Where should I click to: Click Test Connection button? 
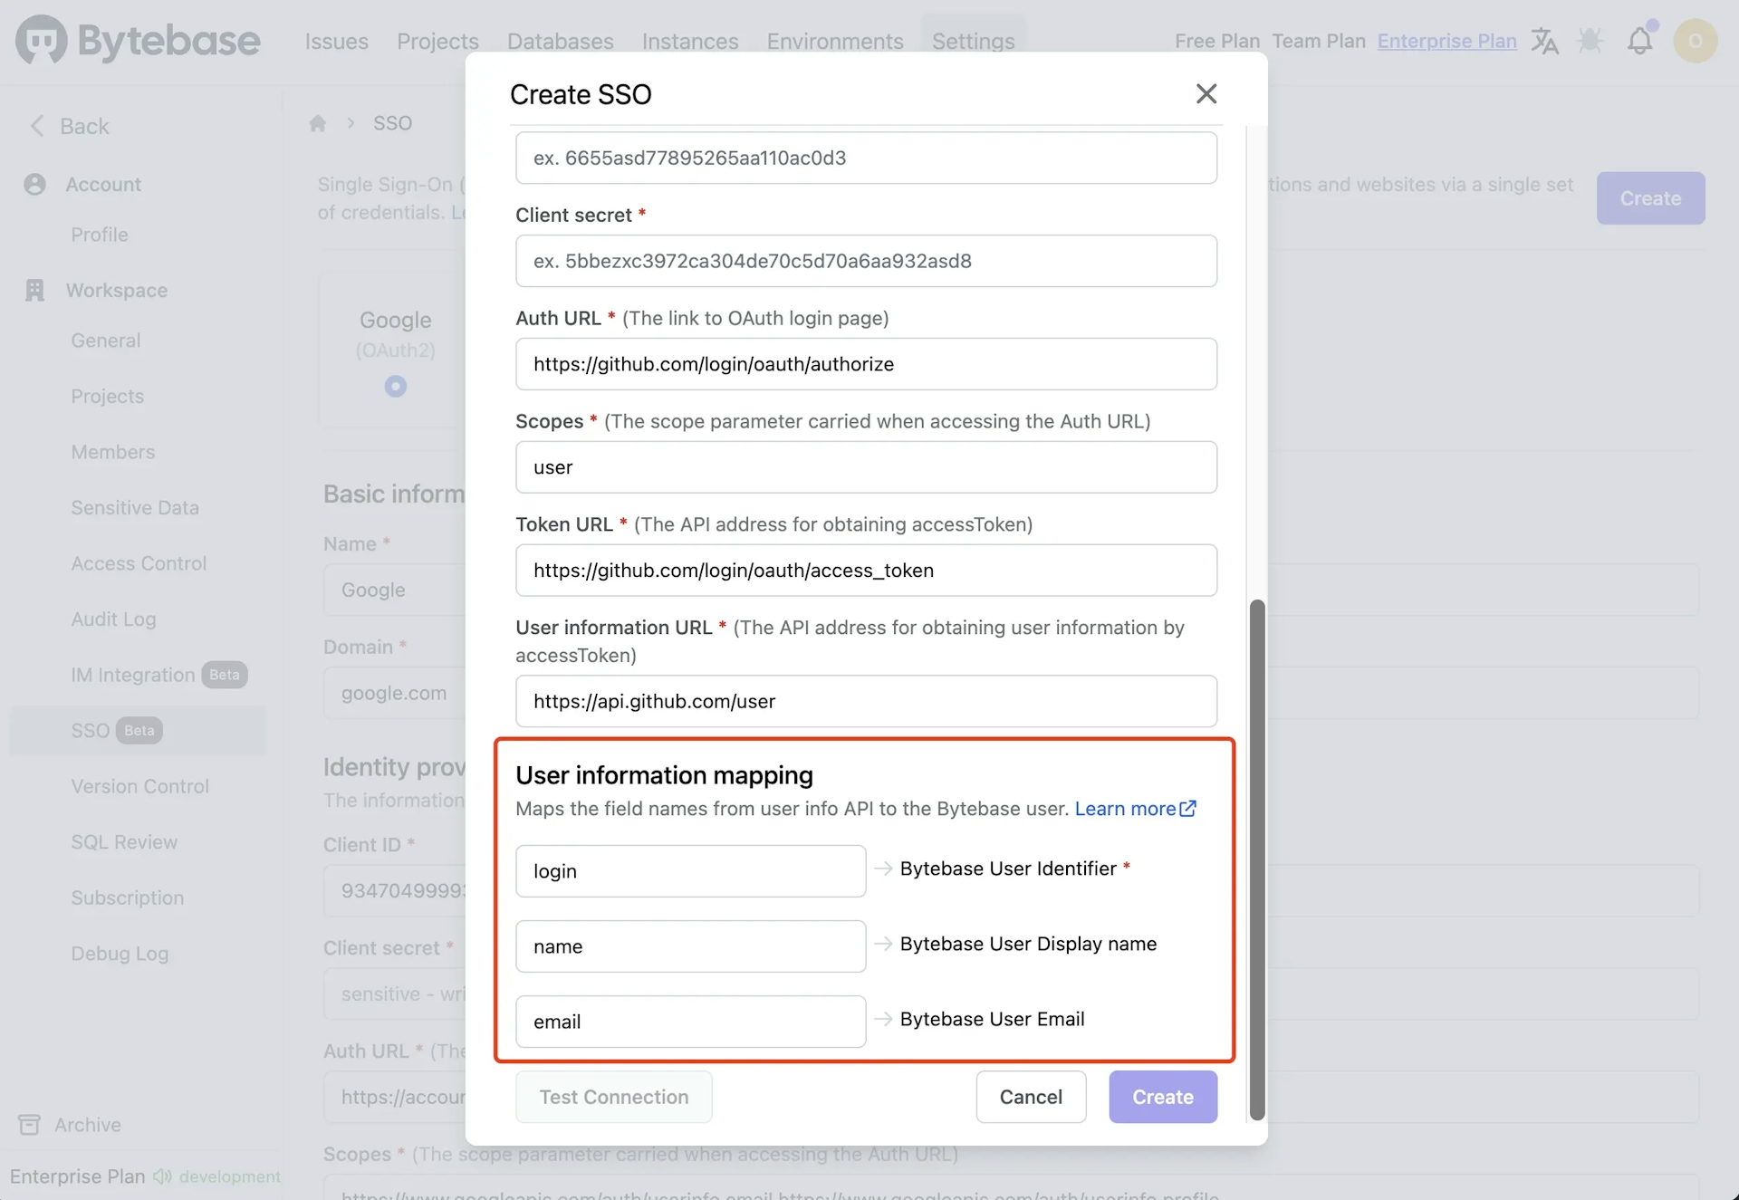pyautogui.click(x=613, y=1097)
